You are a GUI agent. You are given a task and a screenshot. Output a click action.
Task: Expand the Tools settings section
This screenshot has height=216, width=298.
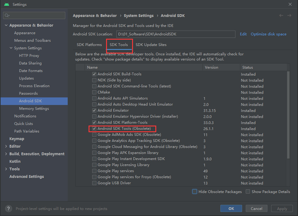pyautogui.click(x=6, y=169)
